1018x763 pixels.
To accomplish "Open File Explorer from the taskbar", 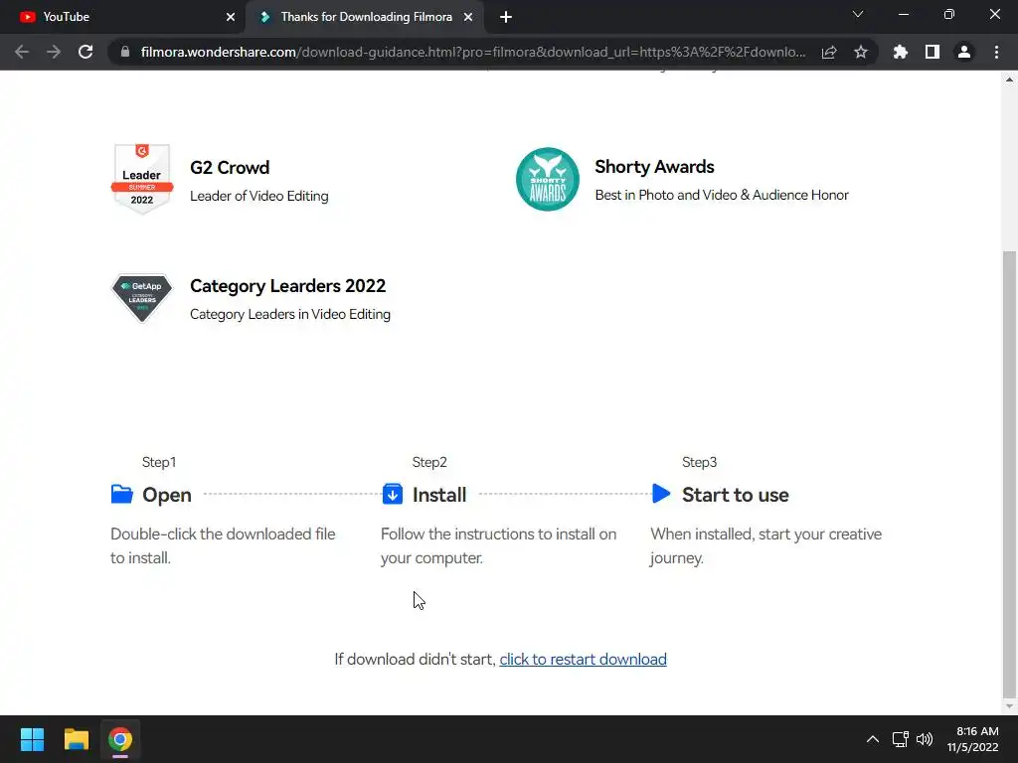I will (76, 739).
